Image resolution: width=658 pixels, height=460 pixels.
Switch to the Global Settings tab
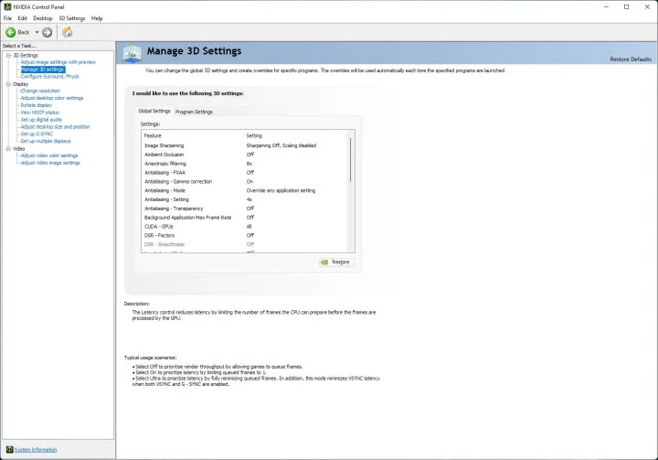[154, 111]
